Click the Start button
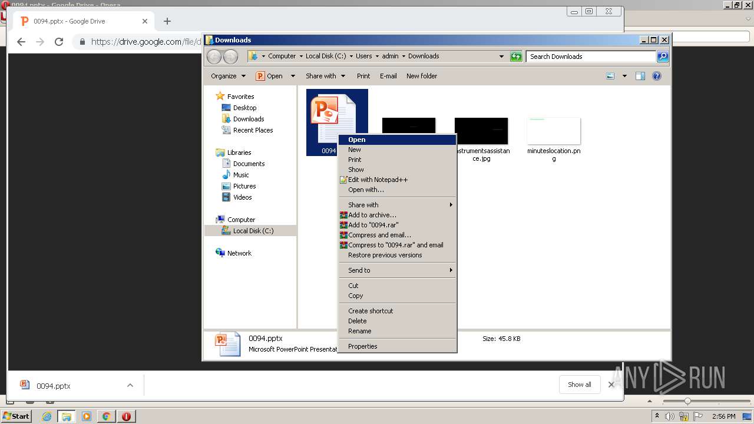The width and height of the screenshot is (754, 424). coord(16,416)
